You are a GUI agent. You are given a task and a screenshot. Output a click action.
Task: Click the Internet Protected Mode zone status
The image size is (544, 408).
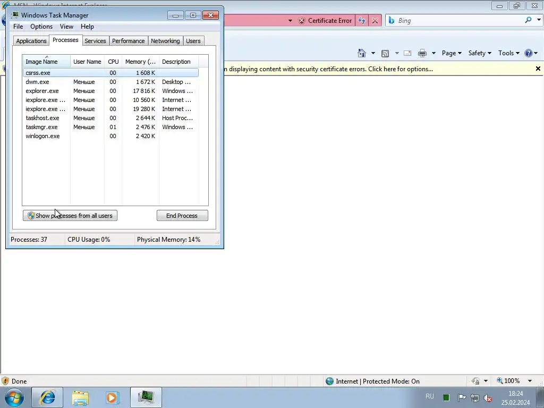[x=372, y=381]
